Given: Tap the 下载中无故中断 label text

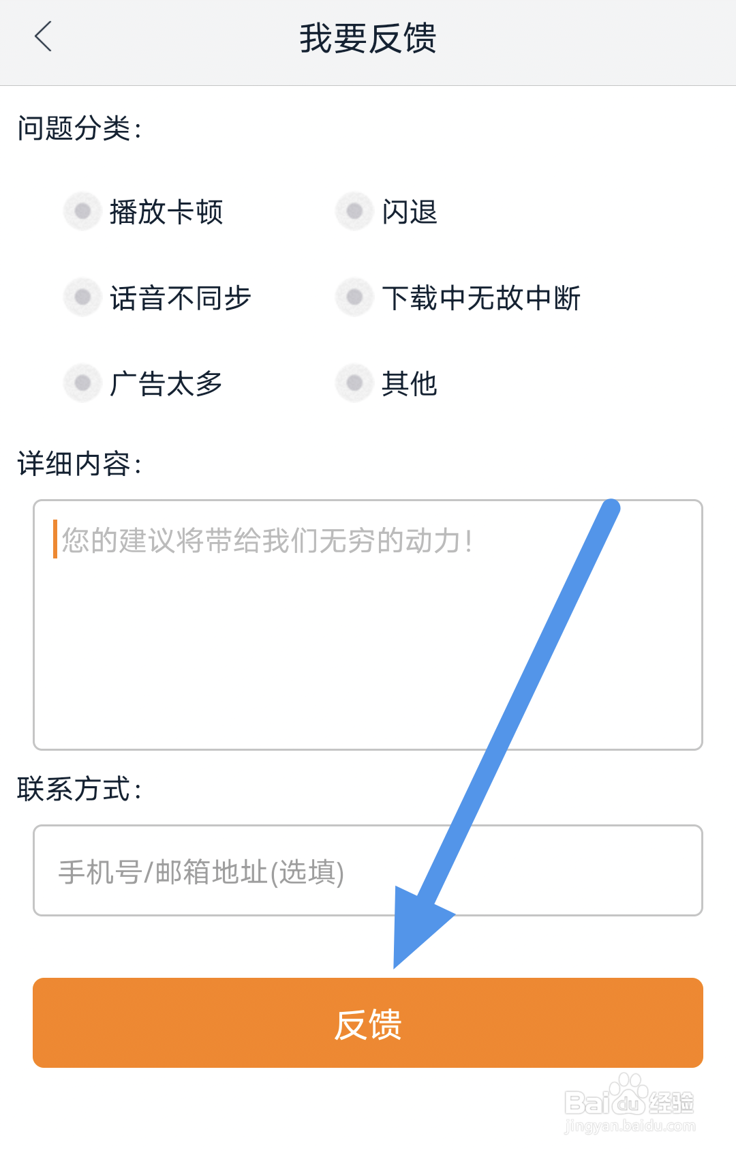Looking at the screenshot, I should [x=481, y=298].
